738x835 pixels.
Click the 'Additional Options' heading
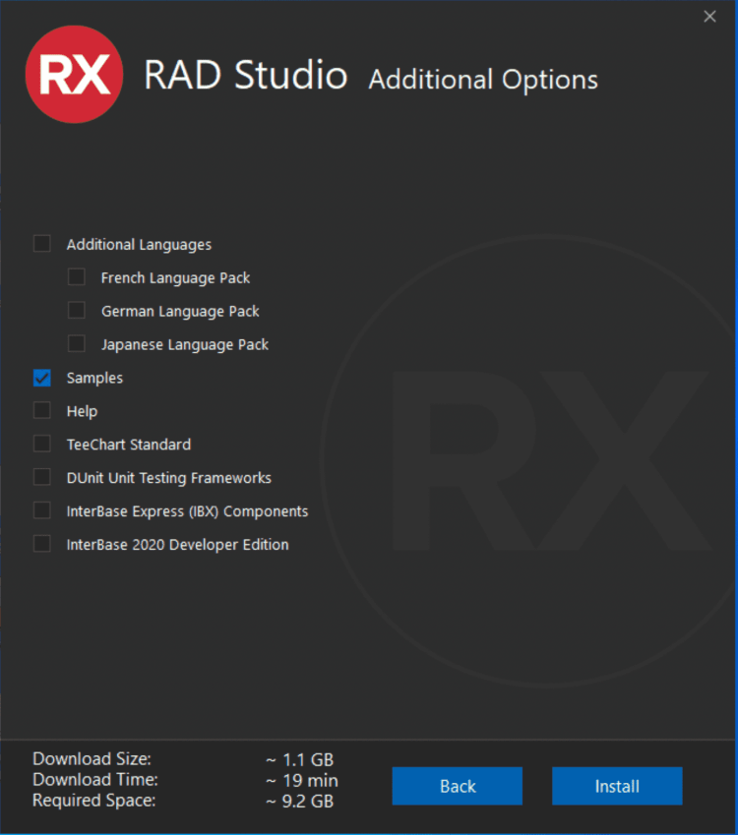[483, 80]
